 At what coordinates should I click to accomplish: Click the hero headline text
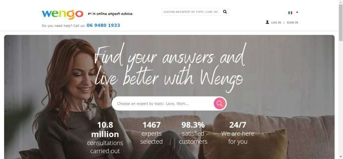pyautogui.click(x=170, y=66)
